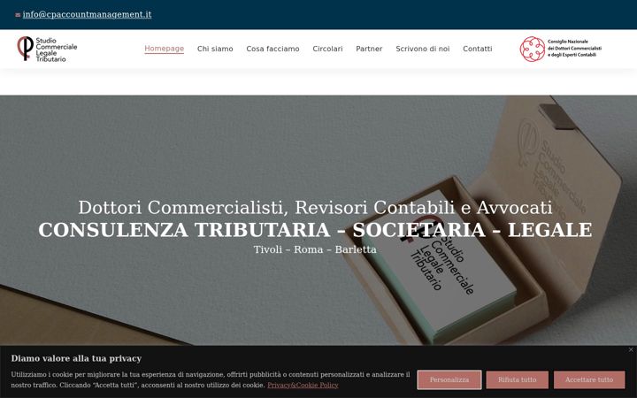Click the text 'Dottori Commercialisti, Revisori Contabili e Avvocati'
This screenshot has height=398, width=637.
click(315, 208)
